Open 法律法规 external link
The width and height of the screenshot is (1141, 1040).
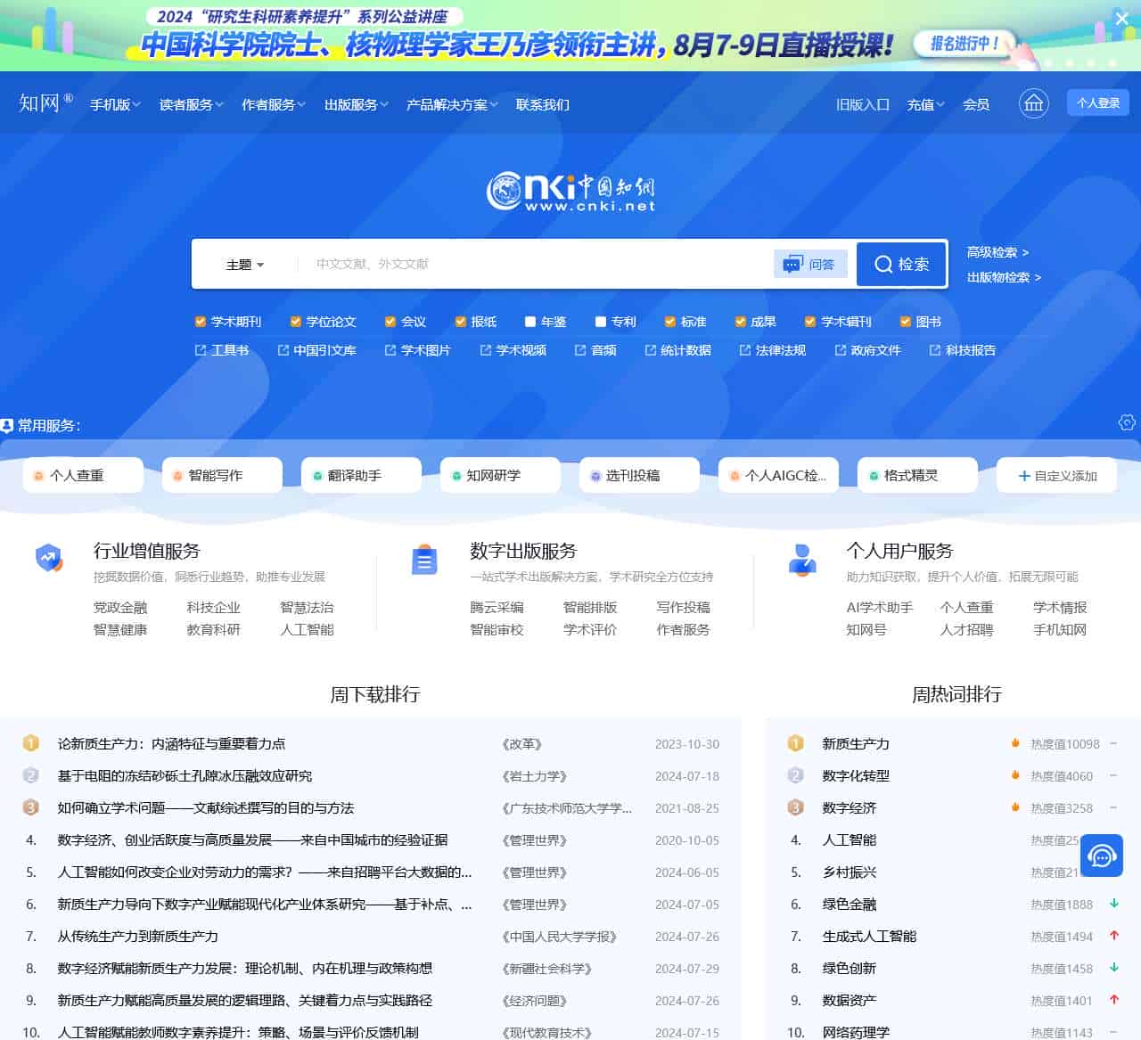tap(772, 350)
